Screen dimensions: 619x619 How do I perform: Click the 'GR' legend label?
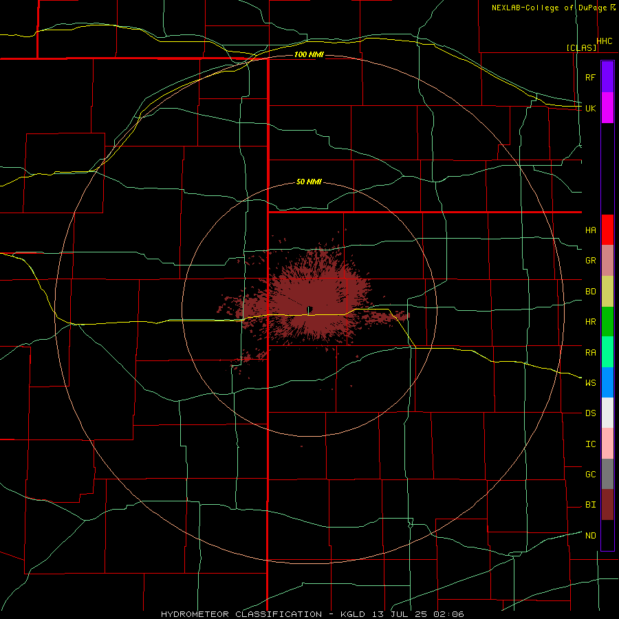pos(591,261)
